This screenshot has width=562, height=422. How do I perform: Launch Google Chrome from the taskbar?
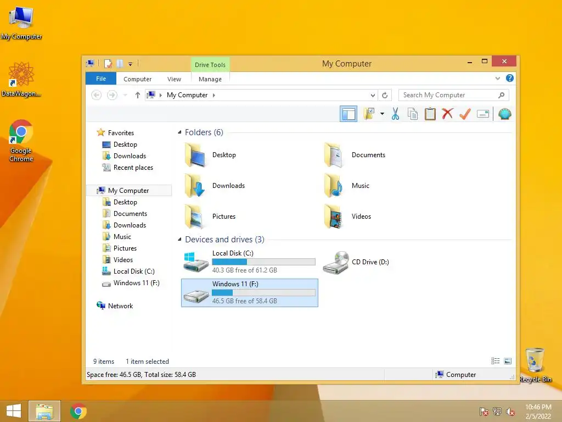[78, 411]
